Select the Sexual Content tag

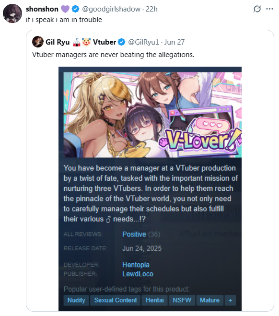click(x=116, y=300)
